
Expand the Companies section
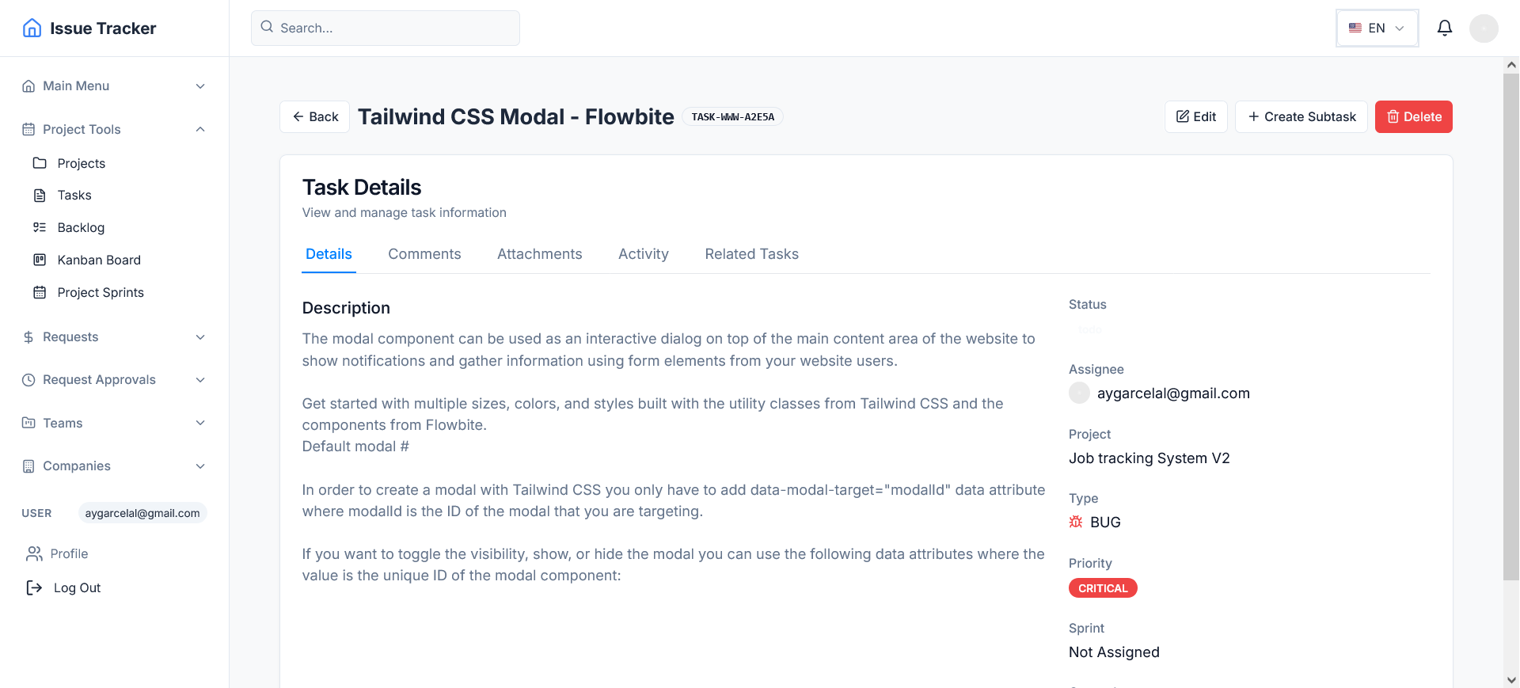(x=113, y=466)
